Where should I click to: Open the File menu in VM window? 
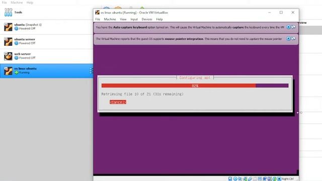tap(98, 19)
